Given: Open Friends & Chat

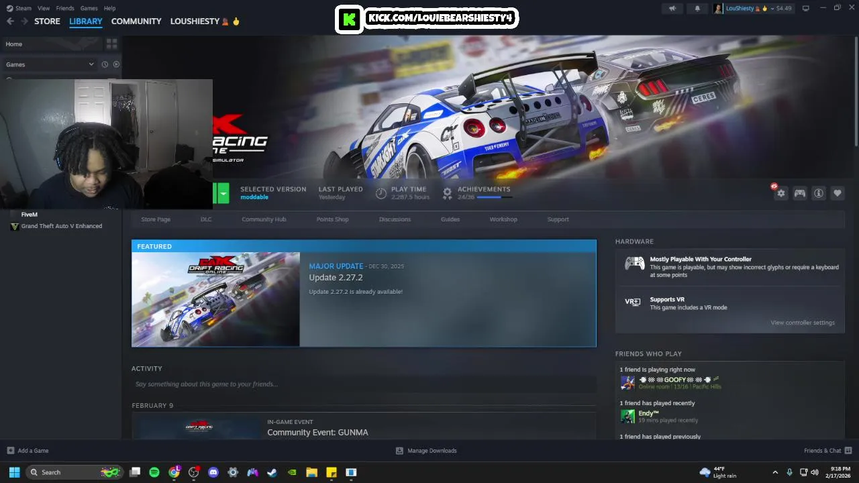Looking at the screenshot, I should 828,451.
